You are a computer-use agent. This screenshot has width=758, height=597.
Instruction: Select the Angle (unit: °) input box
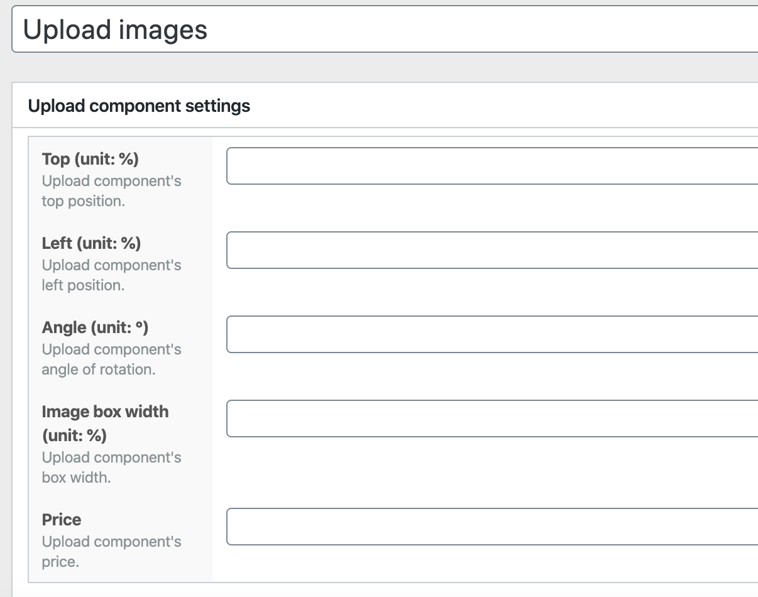tap(492, 334)
